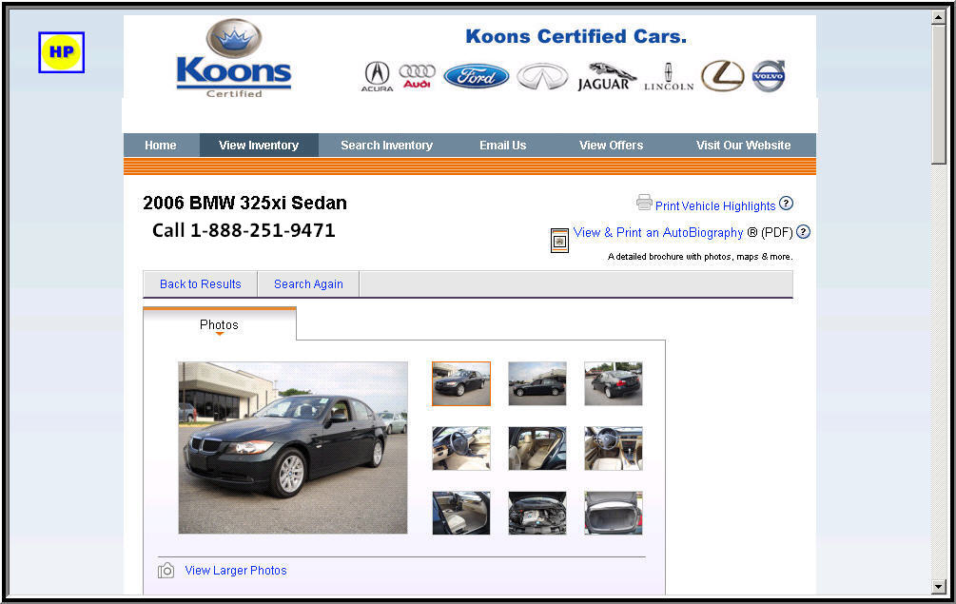
Task: Open the Email Us menu item
Action: click(x=502, y=146)
